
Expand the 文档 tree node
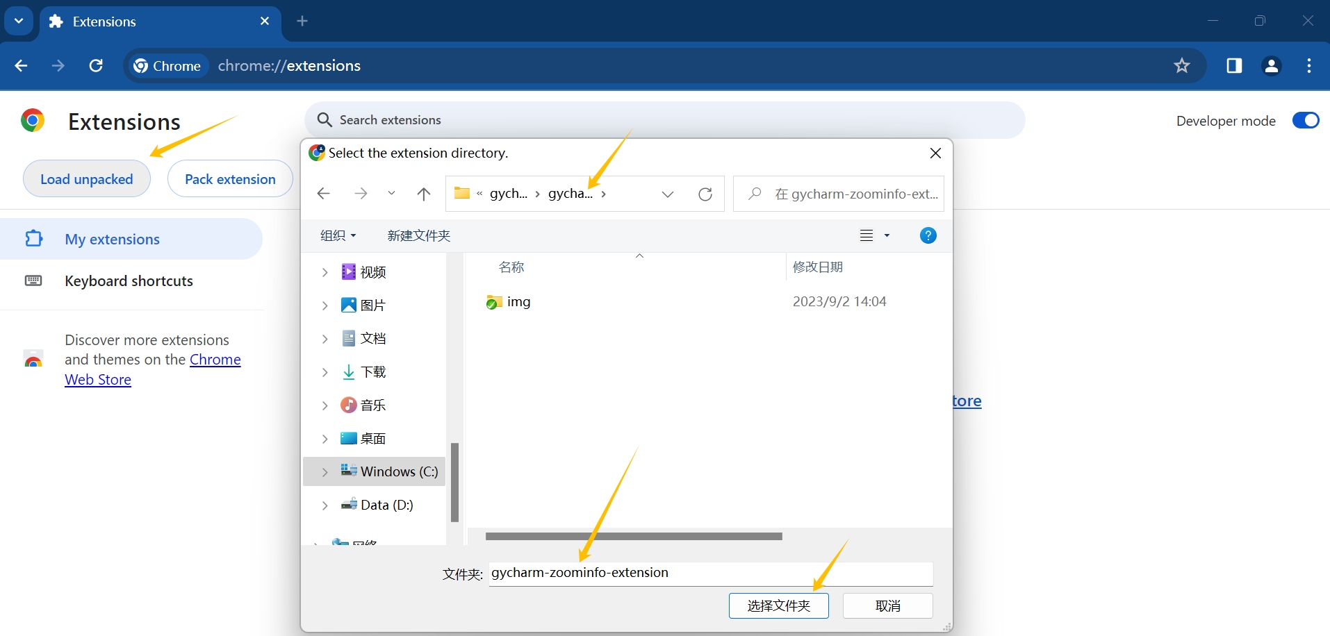pos(325,339)
